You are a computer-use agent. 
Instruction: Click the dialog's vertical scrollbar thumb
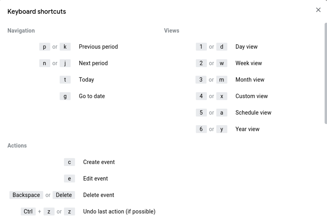[326, 73]
